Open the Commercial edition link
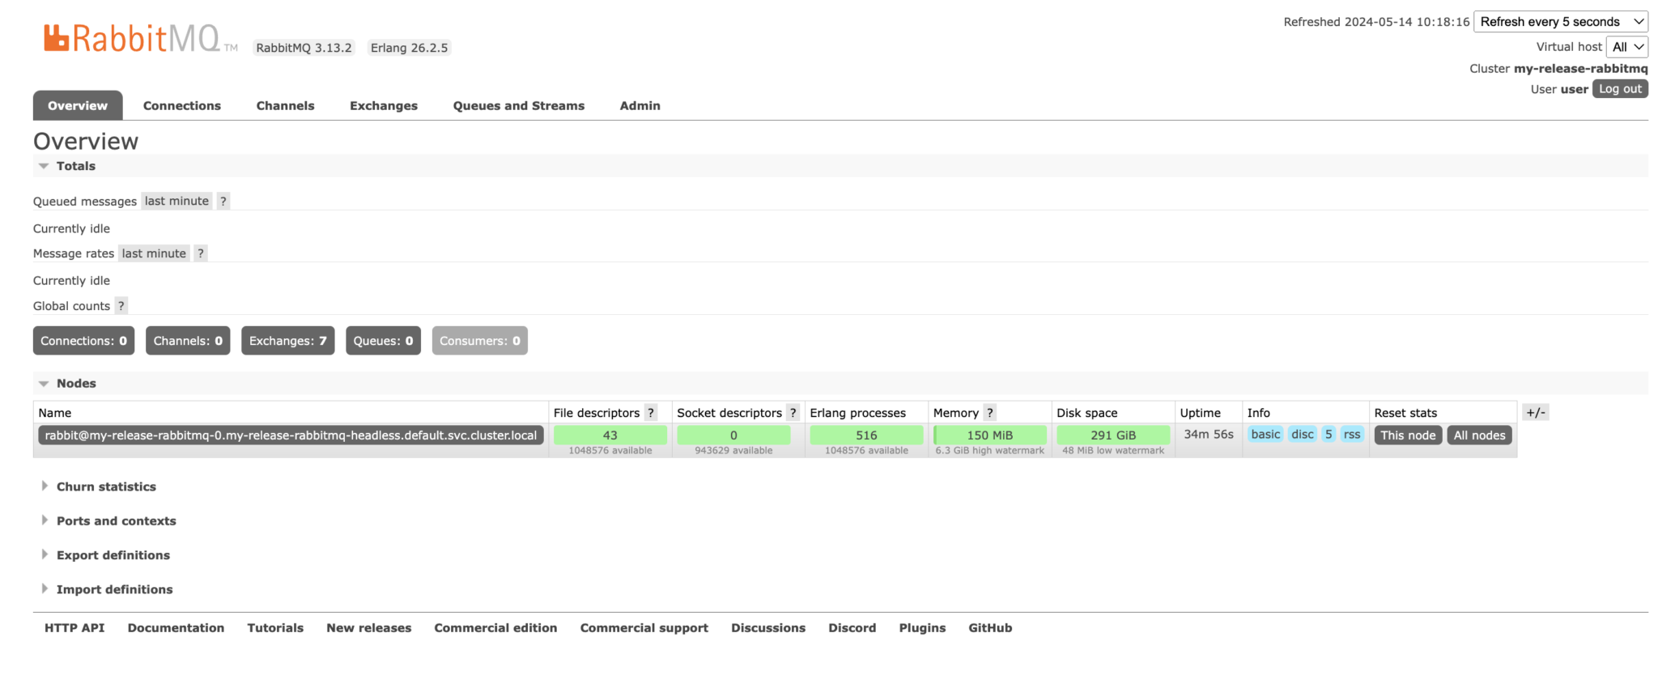This screenshot has height=684, width=1658. tap(495, 628)
